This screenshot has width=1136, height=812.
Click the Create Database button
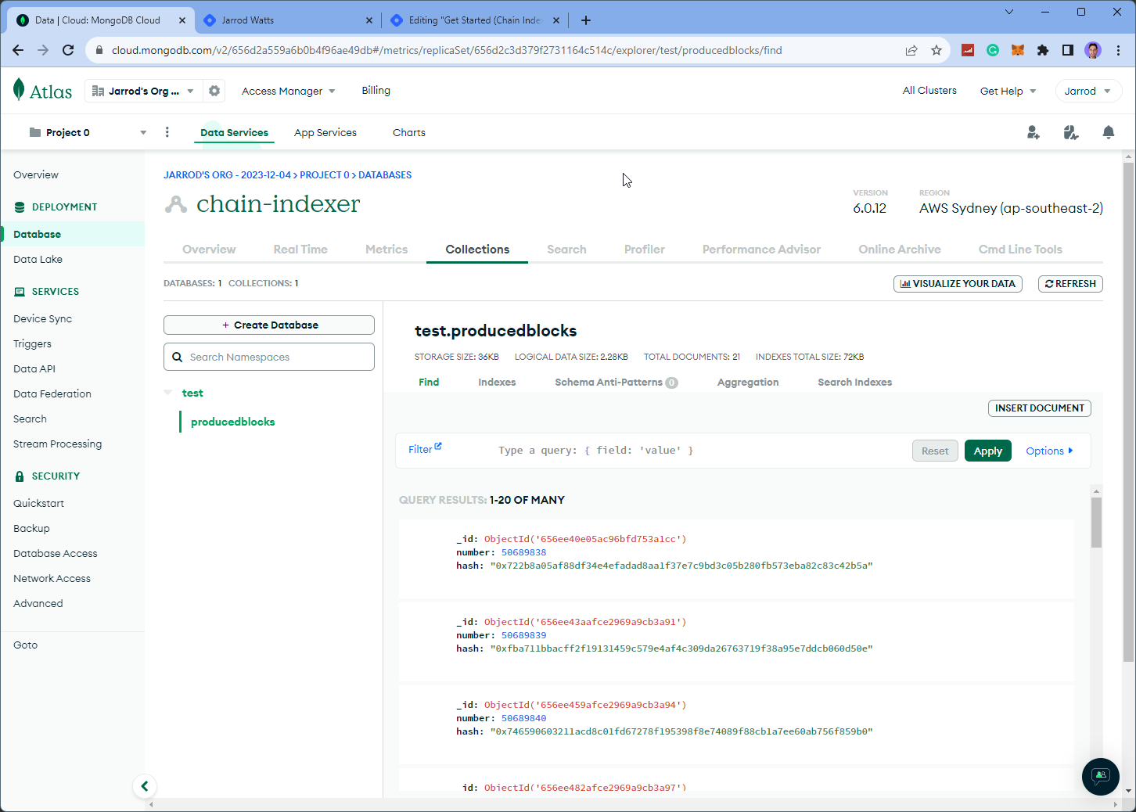point(269,325)
